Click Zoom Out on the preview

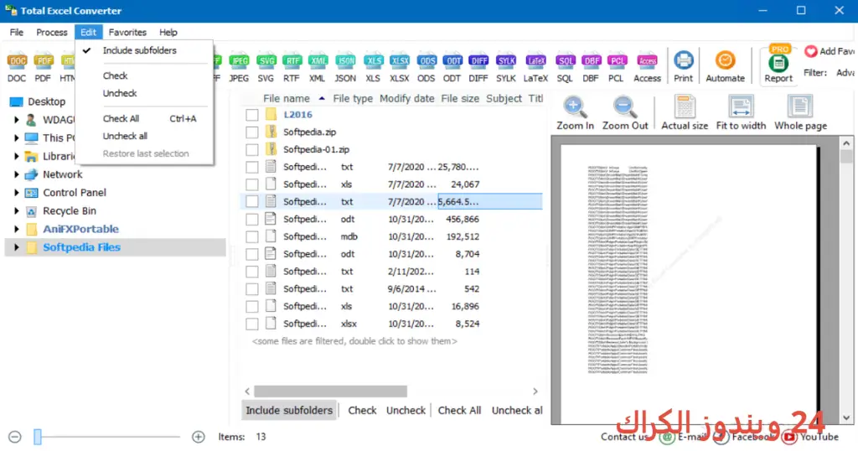pyautogui.click(x=625, y=112)
